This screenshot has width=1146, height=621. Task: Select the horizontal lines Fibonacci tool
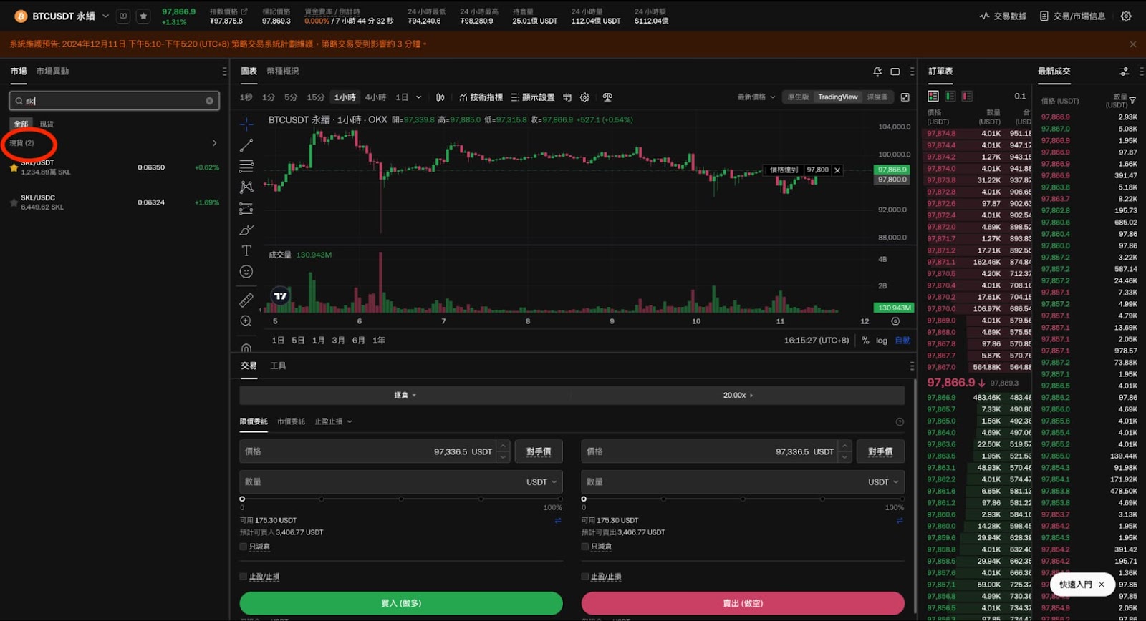pos(246,166)
